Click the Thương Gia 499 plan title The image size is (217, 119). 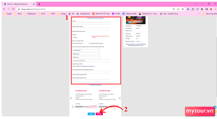click(x=104, y=91)
